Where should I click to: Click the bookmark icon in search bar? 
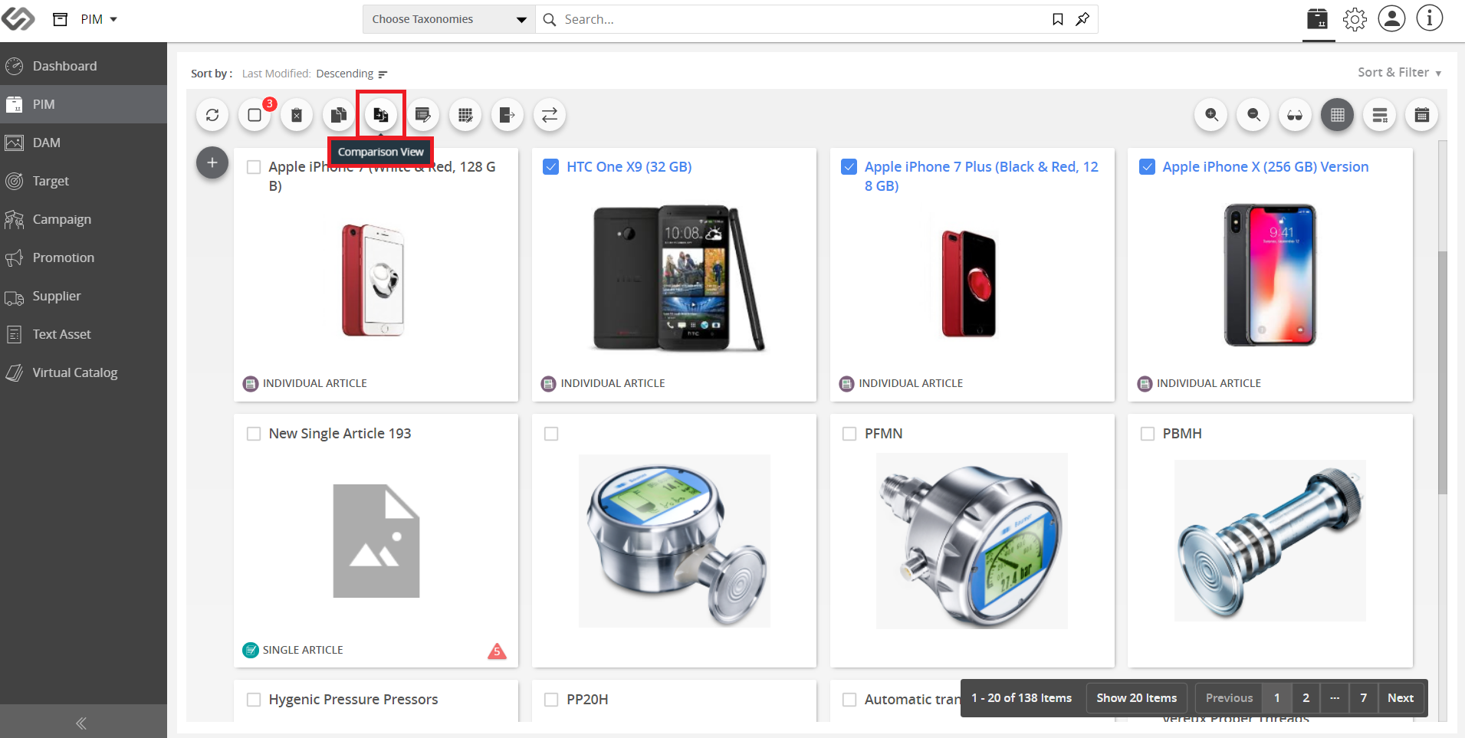pyautogui.click(x=1058, y=19)
